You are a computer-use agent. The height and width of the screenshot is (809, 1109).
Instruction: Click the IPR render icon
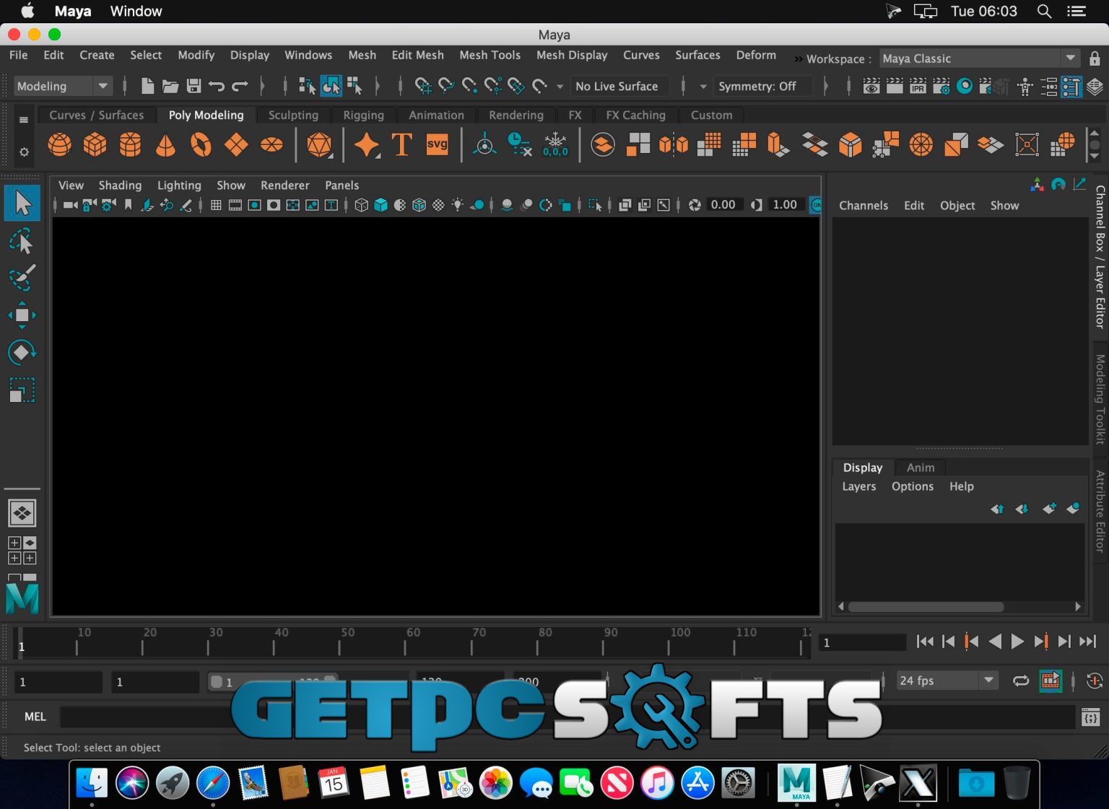point(918,87)
